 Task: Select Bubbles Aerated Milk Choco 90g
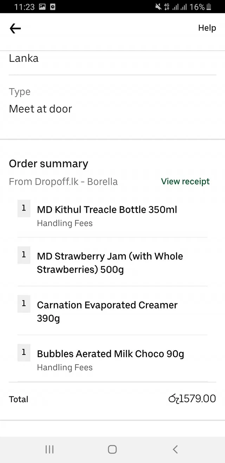pyautogui.click(x=110, y=353)
